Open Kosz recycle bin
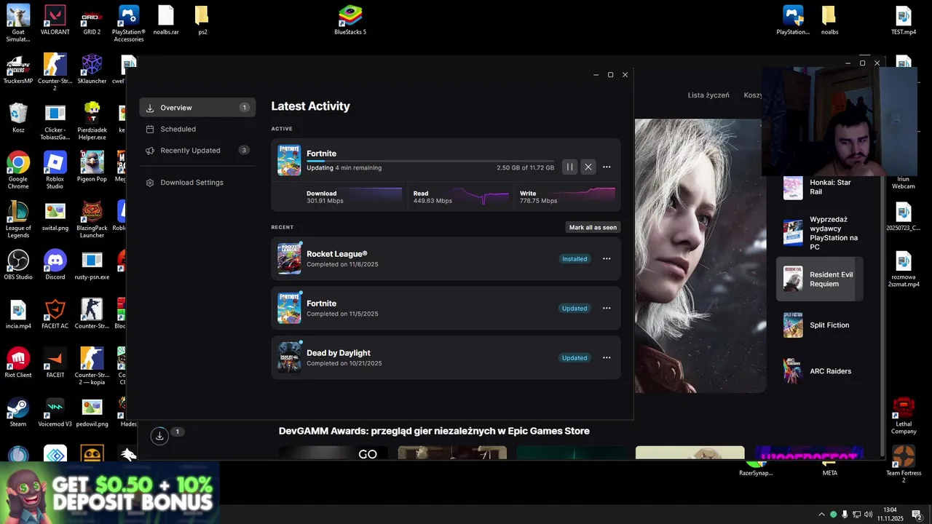 (x=18, y=118)
